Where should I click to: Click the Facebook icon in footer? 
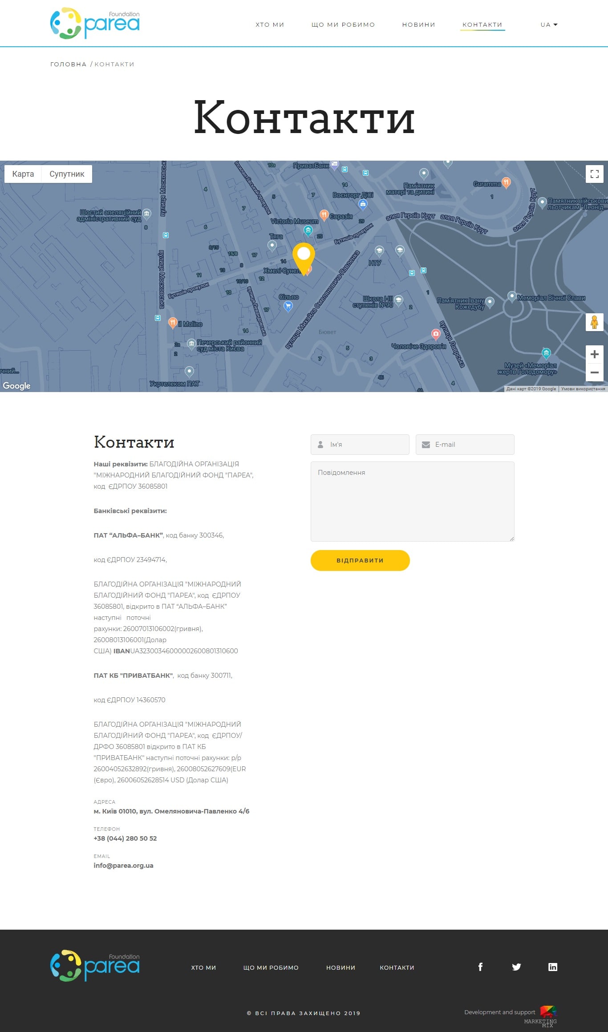pos(480,967)
